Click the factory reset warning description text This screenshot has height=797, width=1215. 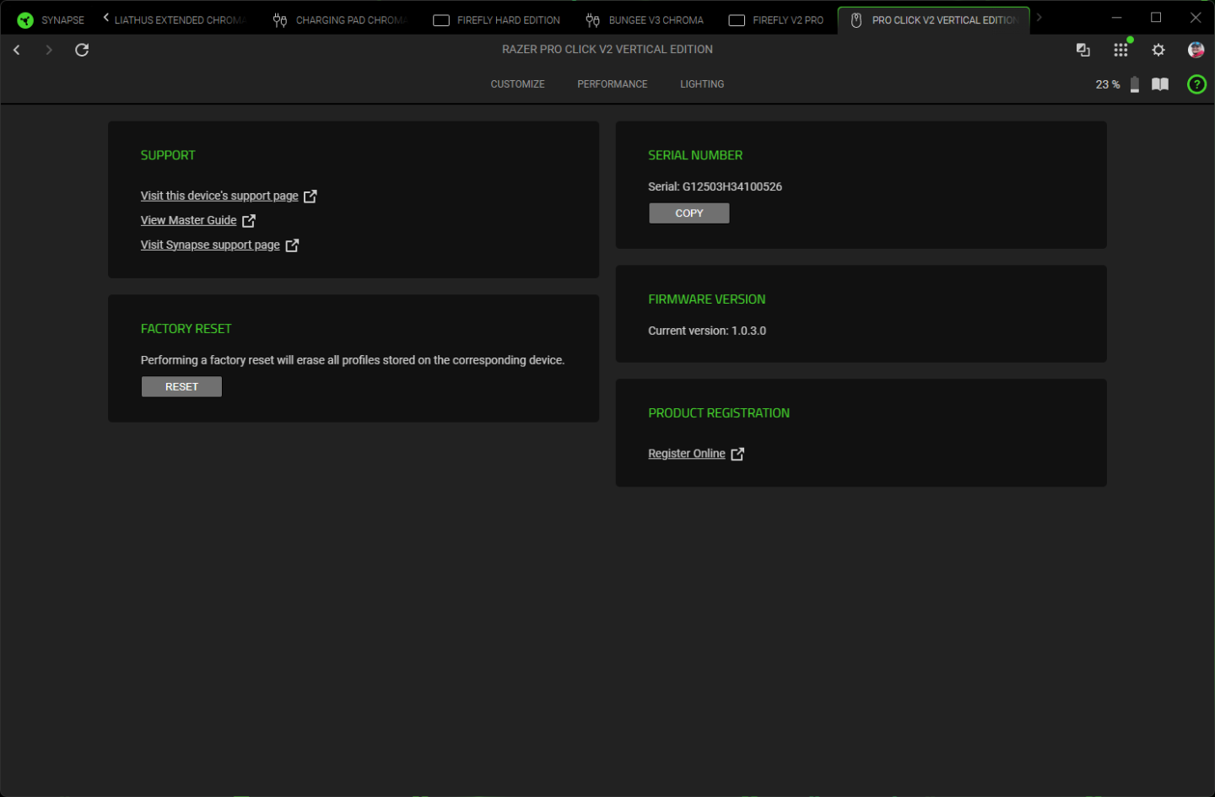[353, 360]
